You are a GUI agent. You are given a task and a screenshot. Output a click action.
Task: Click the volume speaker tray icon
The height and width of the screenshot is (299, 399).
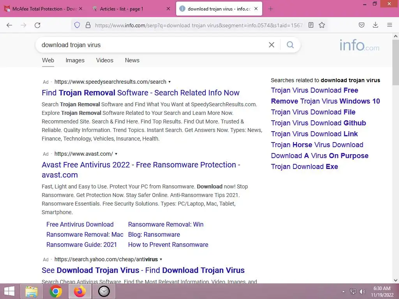point(362,292)
